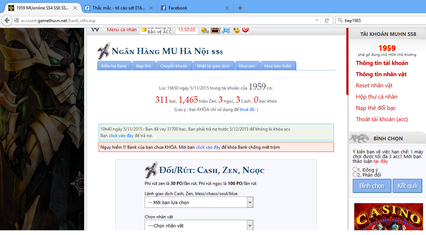Select the 1959 MUonline browser tab
426x235 pixels.
[x=42, y=8]
